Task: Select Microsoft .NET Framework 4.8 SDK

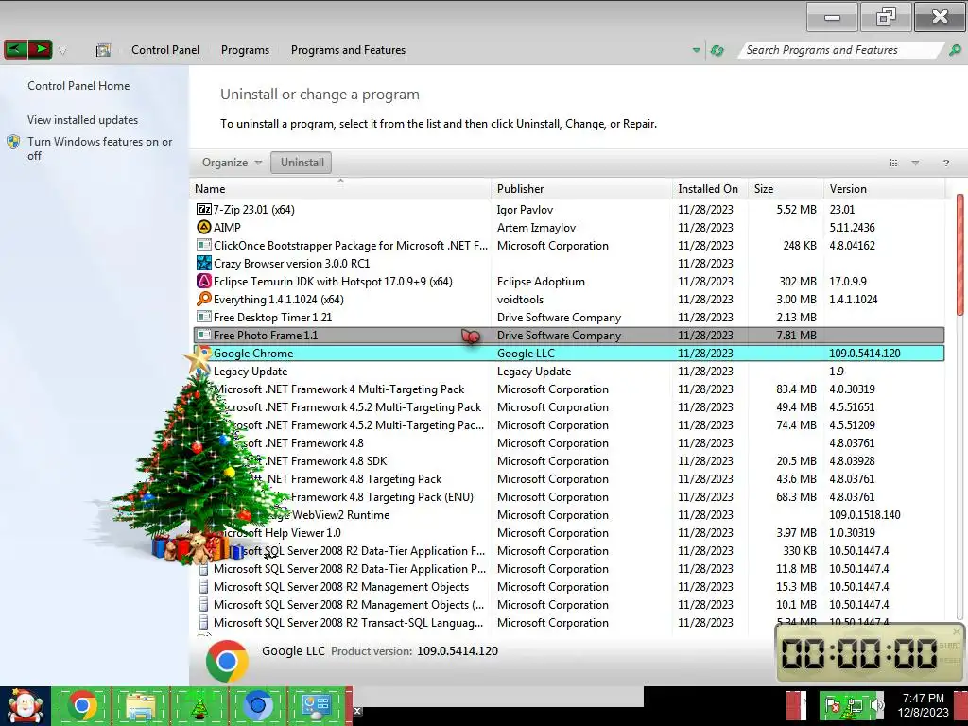Action: [x=568, y=460]
